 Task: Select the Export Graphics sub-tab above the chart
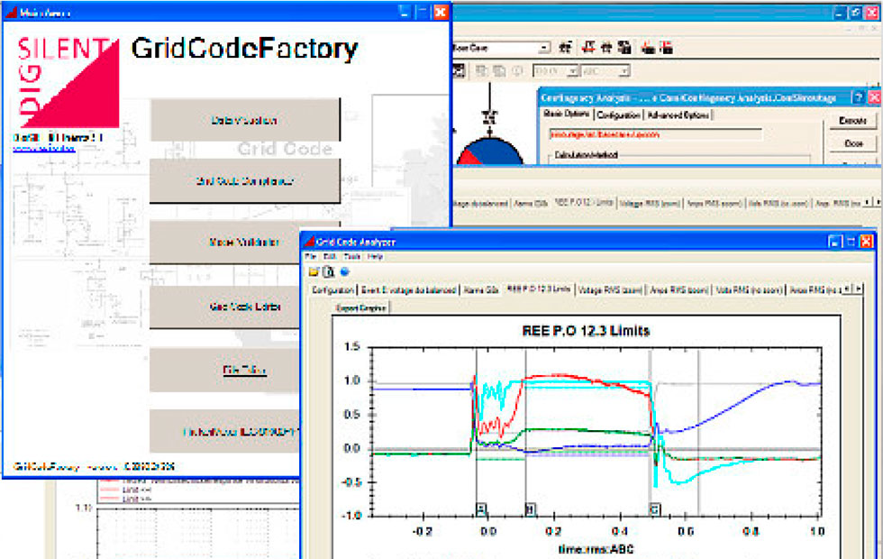click(x=361, y=307)
